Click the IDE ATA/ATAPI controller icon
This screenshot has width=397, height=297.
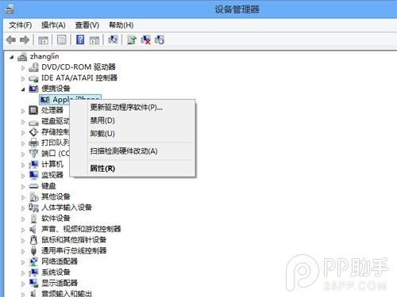click(33, 78)
